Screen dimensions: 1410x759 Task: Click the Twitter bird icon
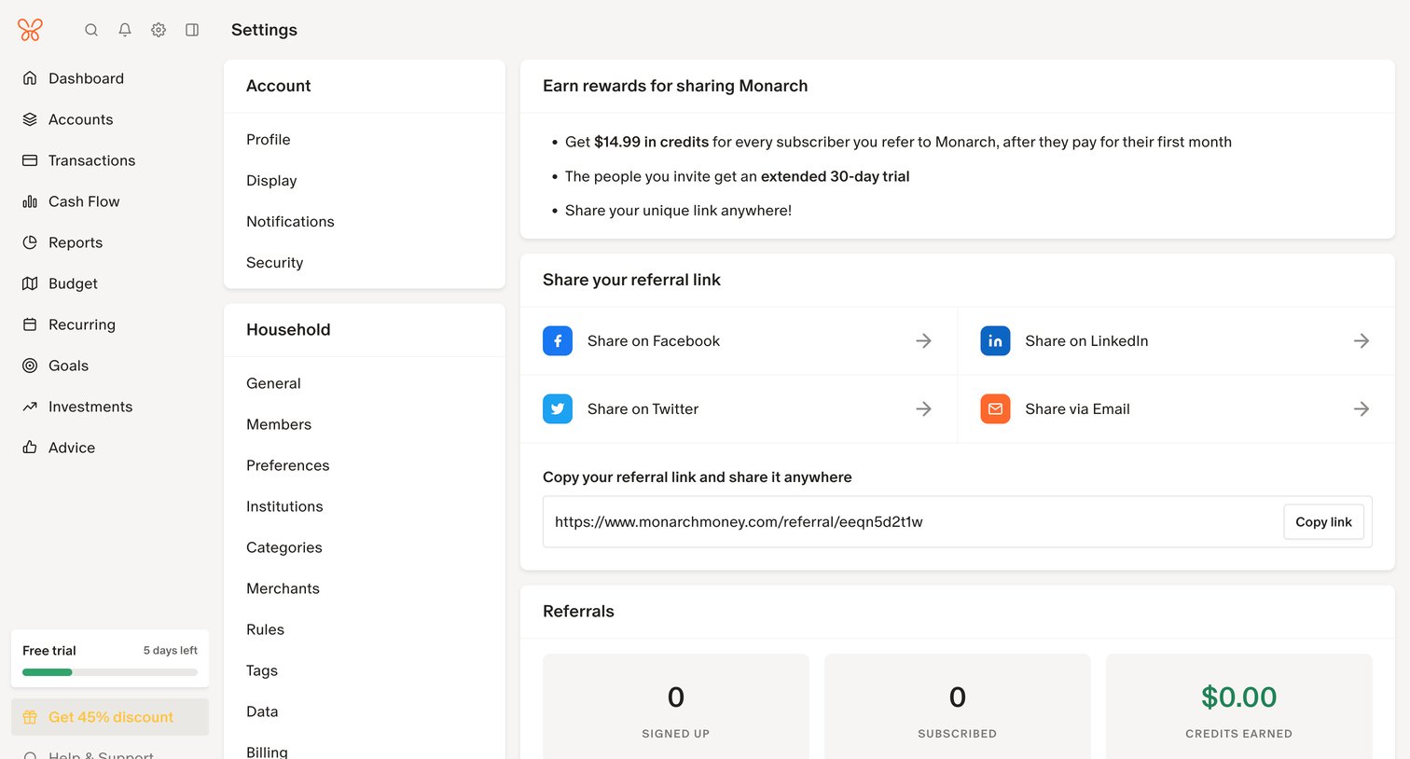[558, 408]
